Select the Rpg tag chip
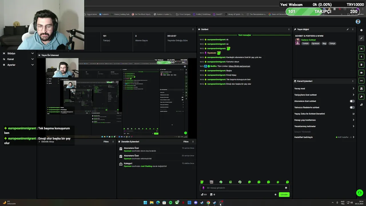This screenshot has width=366, height=206. tap(324, 43)
